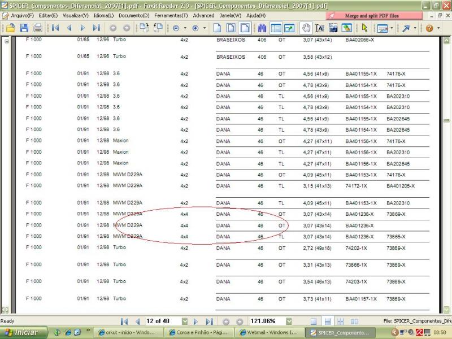Collapse the navigation panel minus expander
Viewport: 452px width, 339px height.
pos(7,41)
